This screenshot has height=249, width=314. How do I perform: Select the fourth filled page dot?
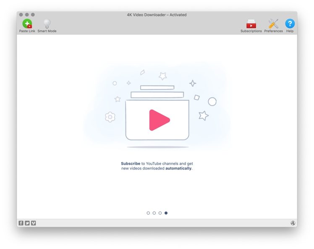coord(166,213)
